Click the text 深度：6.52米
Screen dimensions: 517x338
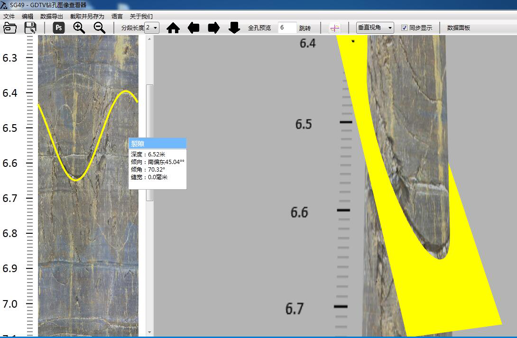point(148,154)
